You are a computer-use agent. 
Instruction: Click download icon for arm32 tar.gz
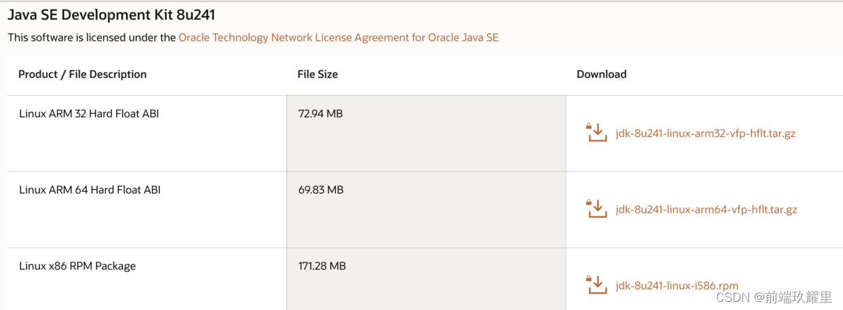coord(596,132)
